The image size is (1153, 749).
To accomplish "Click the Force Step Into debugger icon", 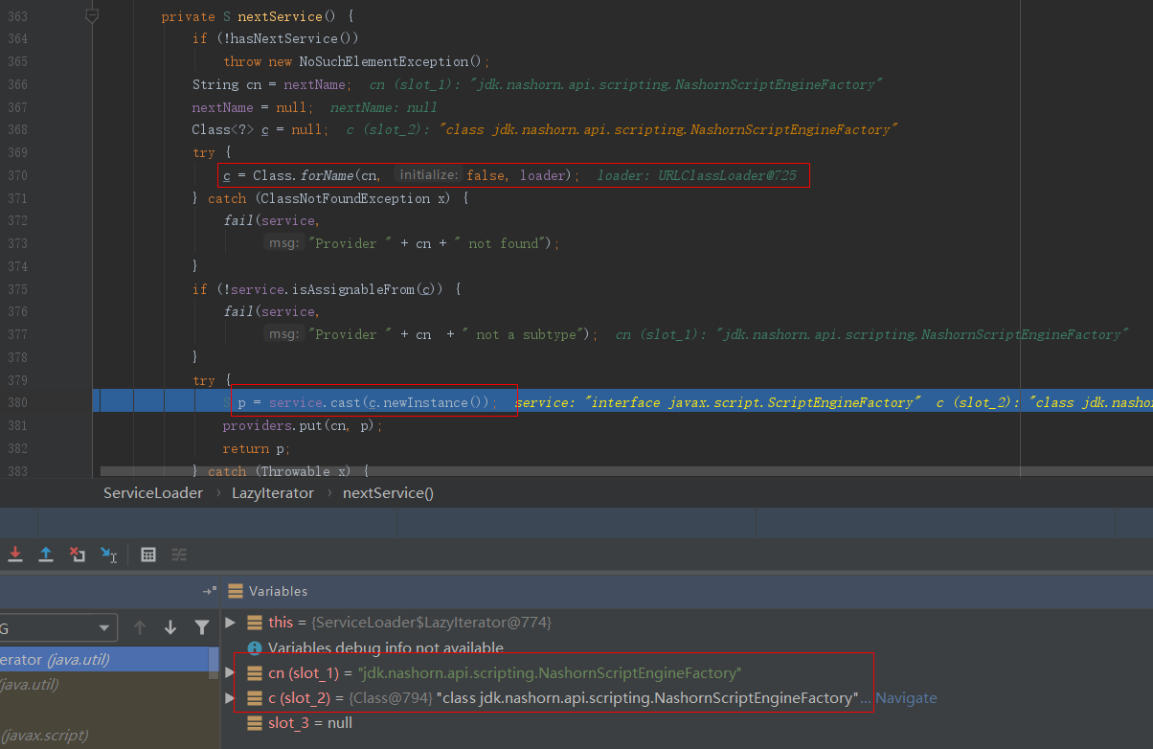I will coord(14,555).
